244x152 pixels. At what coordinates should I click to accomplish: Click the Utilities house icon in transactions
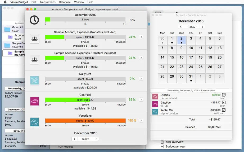[155, 97]
